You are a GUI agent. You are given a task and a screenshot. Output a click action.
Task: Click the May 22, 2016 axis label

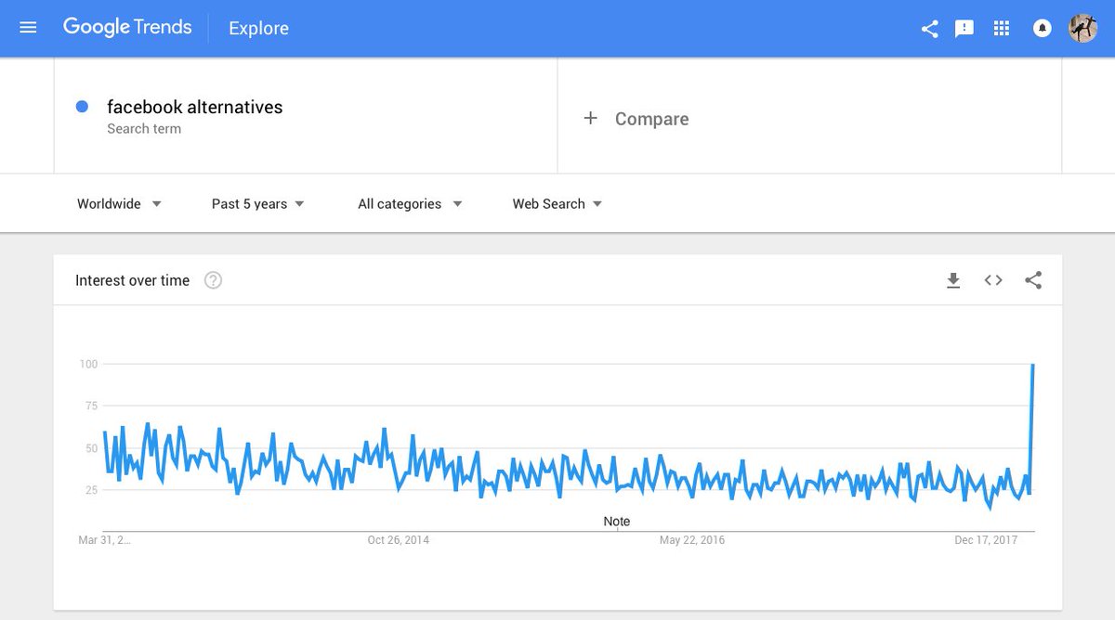point(692,539)
